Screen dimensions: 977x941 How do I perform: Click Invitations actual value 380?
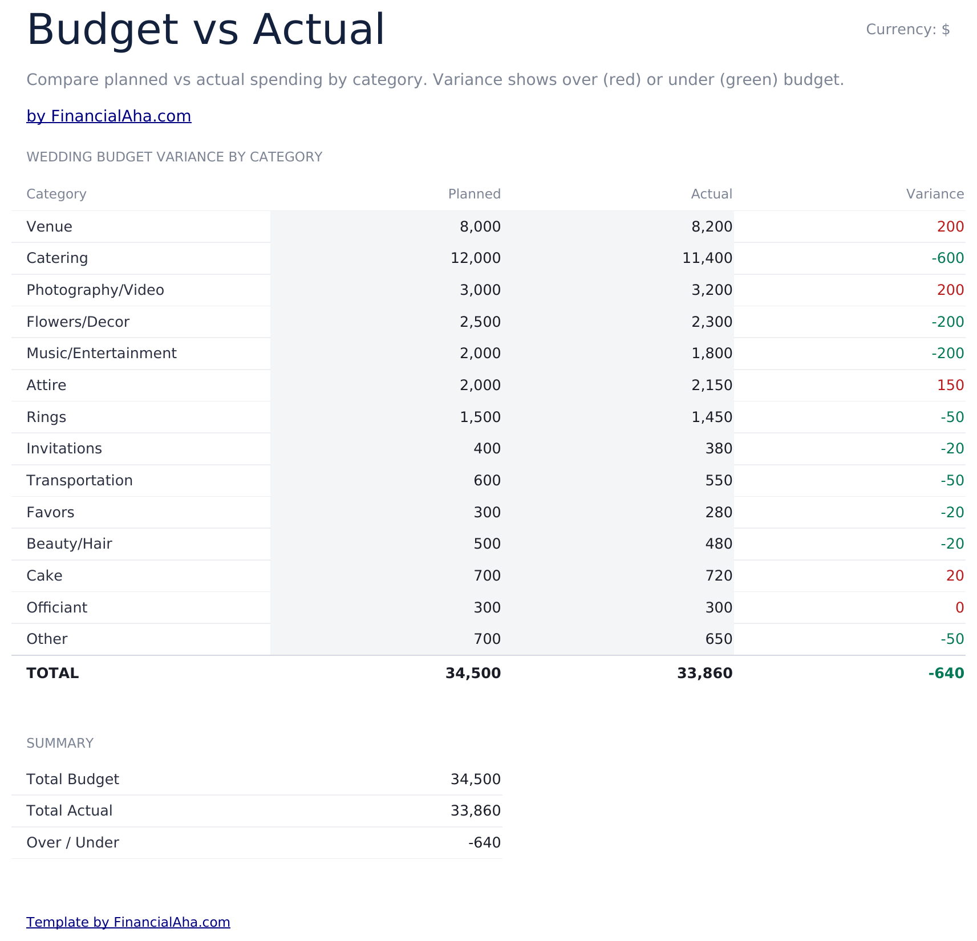[719, 449]
